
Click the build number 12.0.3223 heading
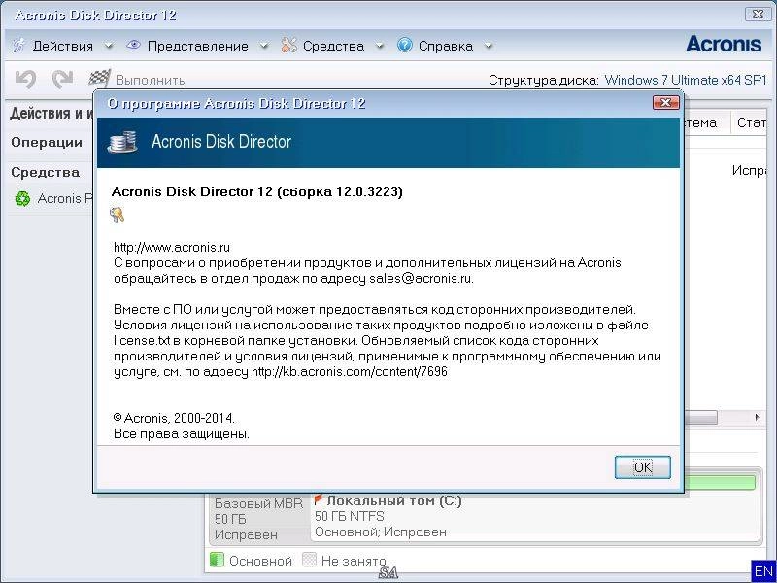257,191
